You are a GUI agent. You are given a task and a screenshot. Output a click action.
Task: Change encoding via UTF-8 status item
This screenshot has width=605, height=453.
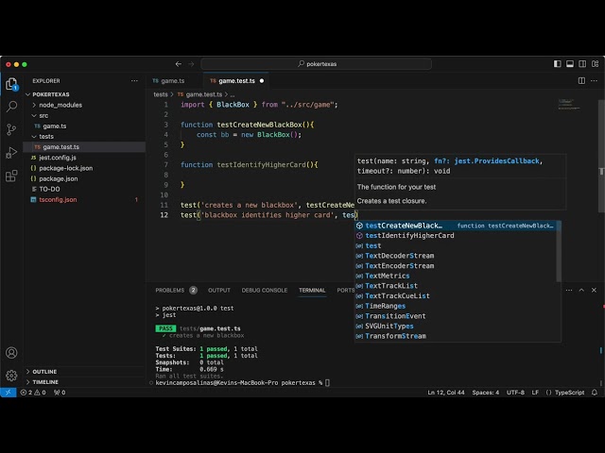tap(515, 393)
